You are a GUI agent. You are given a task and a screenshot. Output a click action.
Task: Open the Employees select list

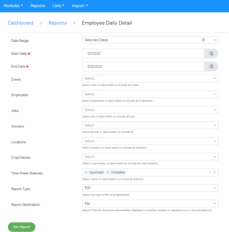[150, 94]
